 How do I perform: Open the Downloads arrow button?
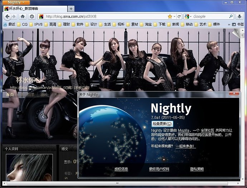tap(239, 17)
